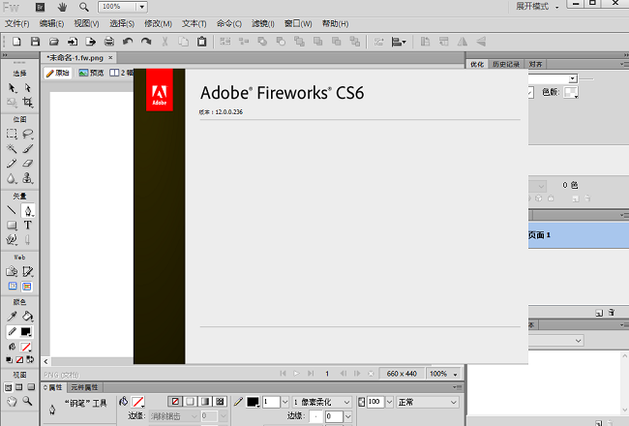Select Page 1 (页面 1) in pages panel
Screen dimensions: 629x426
(576, 235)
